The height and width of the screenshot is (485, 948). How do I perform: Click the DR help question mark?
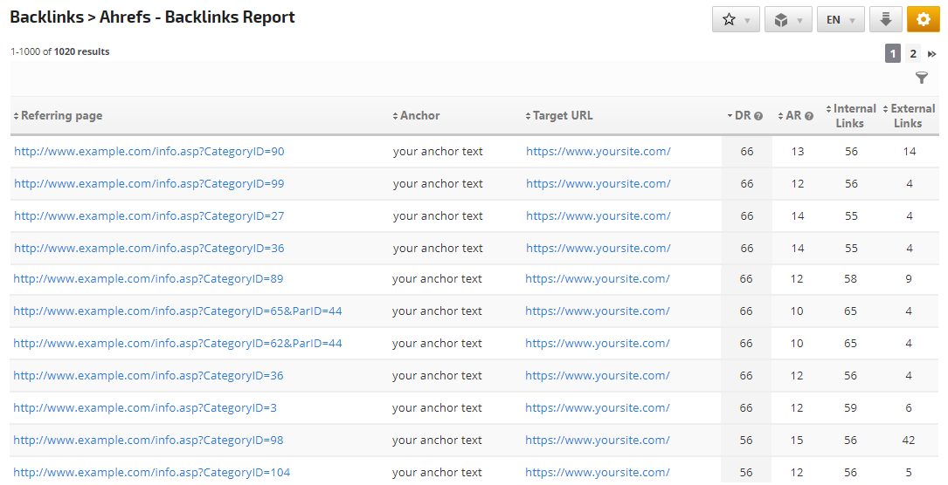pos(758,116)
